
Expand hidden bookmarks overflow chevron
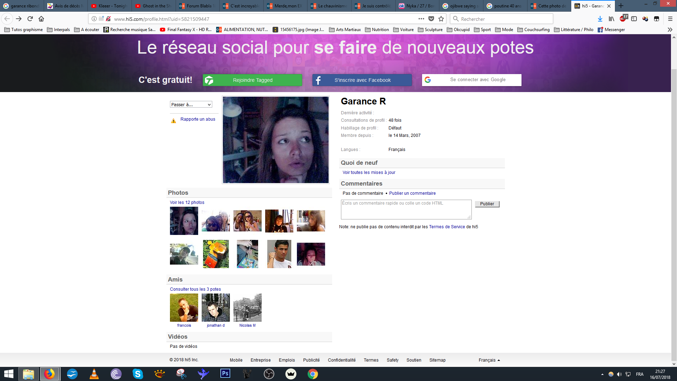tap(670, 30)
